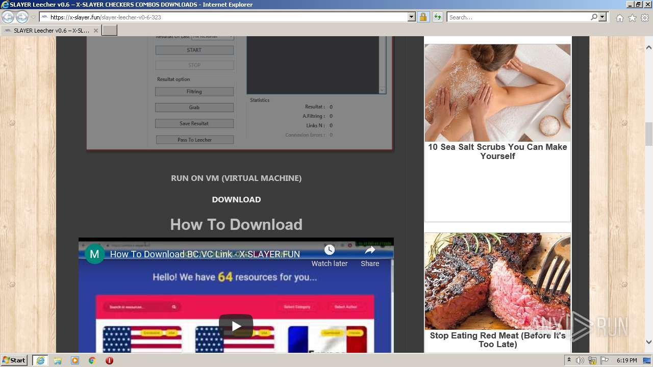Open the Resultat Of Last dropdown
The height and width of the screenshot is (367, 653).
pyautogui.click(x=213, y=37)
